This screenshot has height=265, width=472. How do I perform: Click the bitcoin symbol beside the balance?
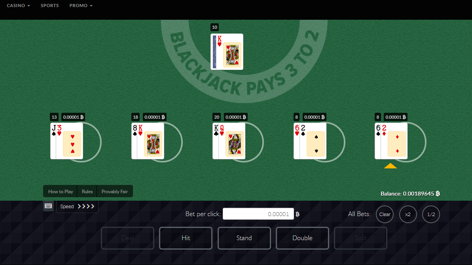(x=438, y=194)
